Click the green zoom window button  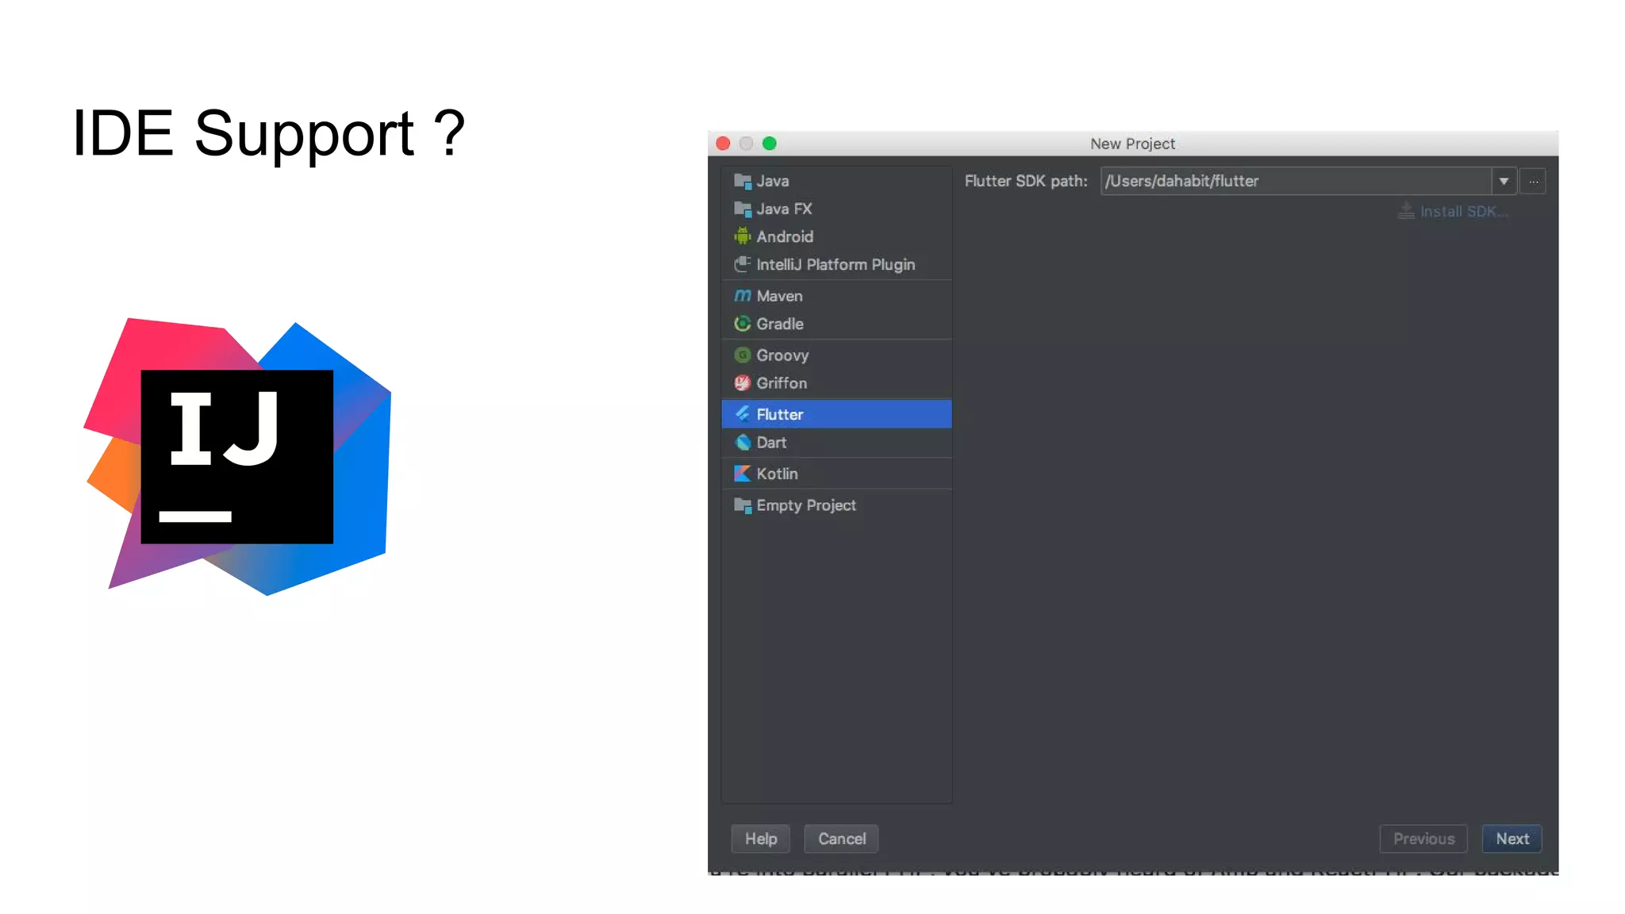click(769, 144)
